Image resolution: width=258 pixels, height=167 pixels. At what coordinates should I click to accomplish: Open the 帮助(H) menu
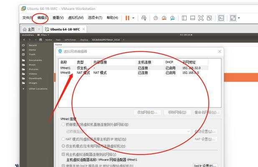click(112, 18)
